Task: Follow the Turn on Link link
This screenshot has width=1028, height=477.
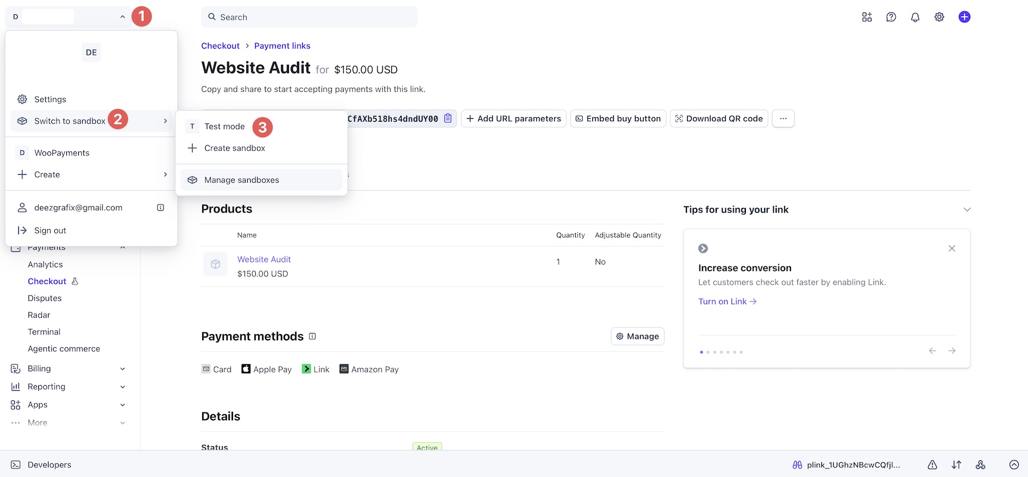Action: (x=727, y=302)
